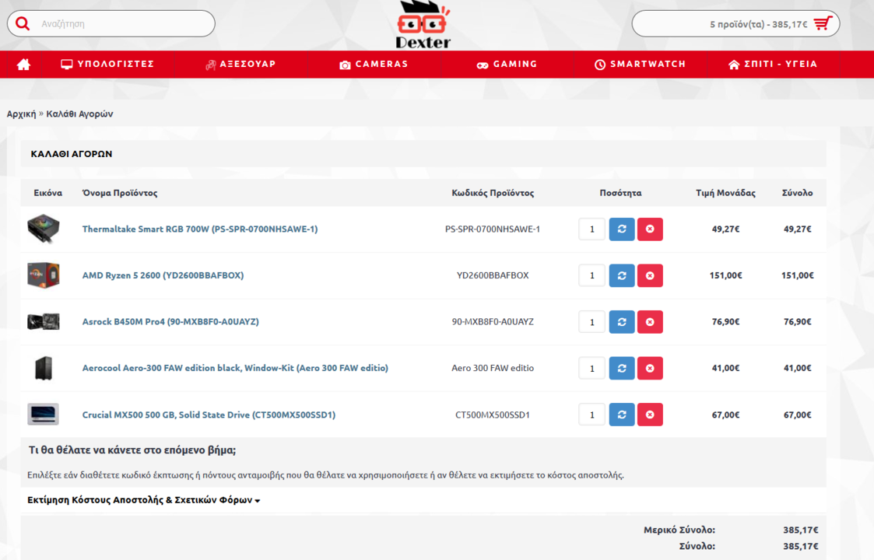Open the GAMING menu

[x=507, y=64]
